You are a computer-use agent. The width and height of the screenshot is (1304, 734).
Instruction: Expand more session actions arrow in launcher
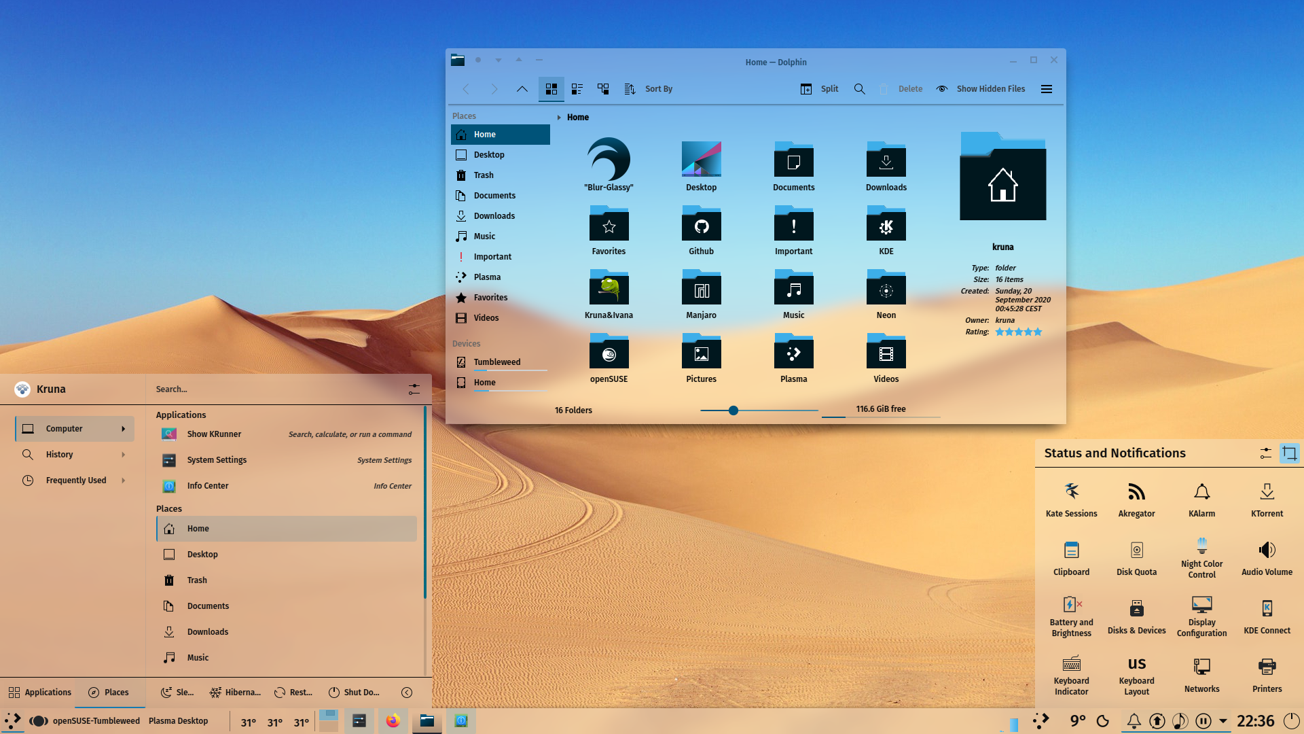point(407,693)
